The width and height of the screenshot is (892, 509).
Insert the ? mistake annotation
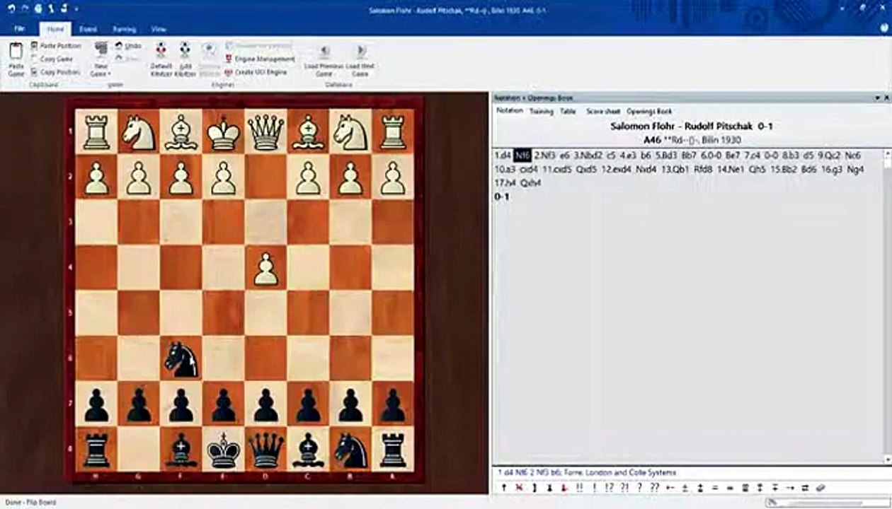(640, 488)
